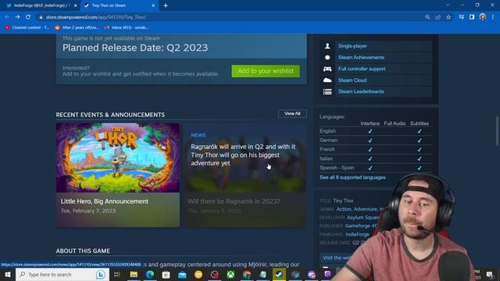See all 8 supported languages
This screenshot has height=281, width=500.
(x=352, y=177)
